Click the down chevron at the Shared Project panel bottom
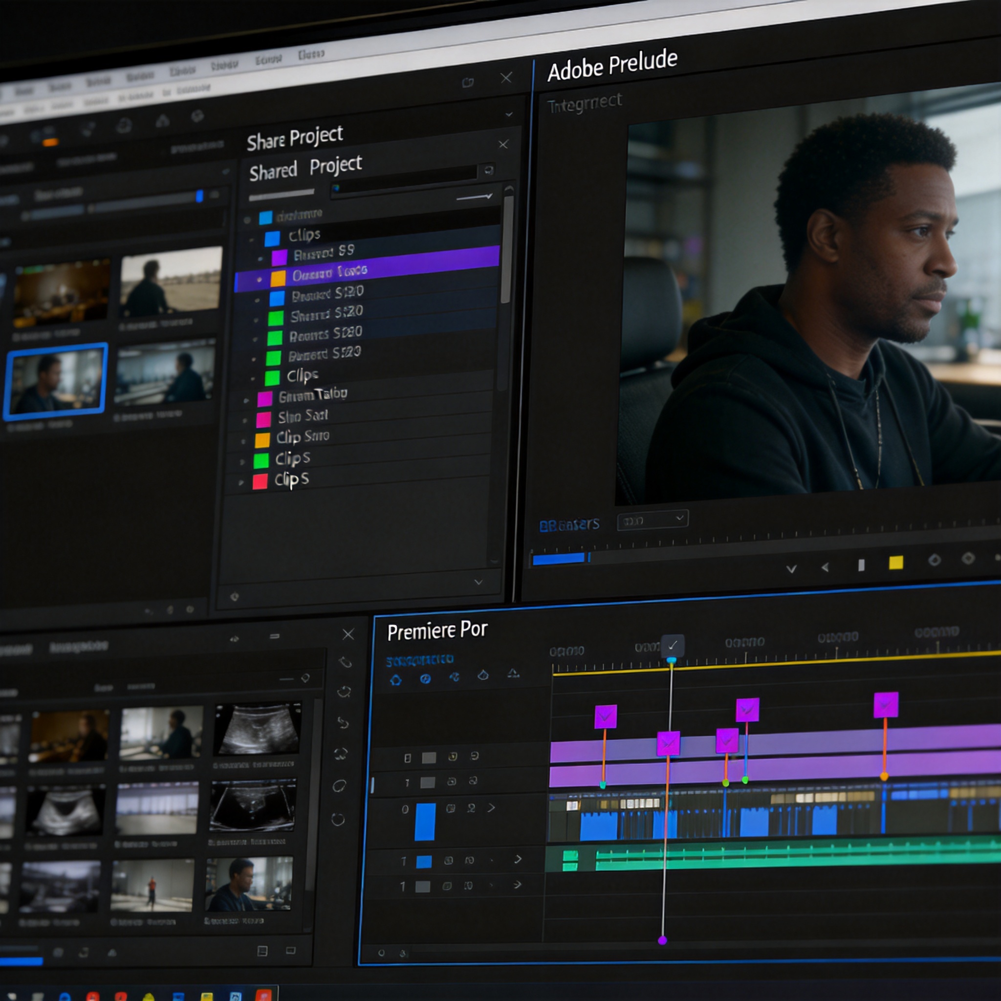Viewport: 1001px width, 1001px height. tap(479, 582)
